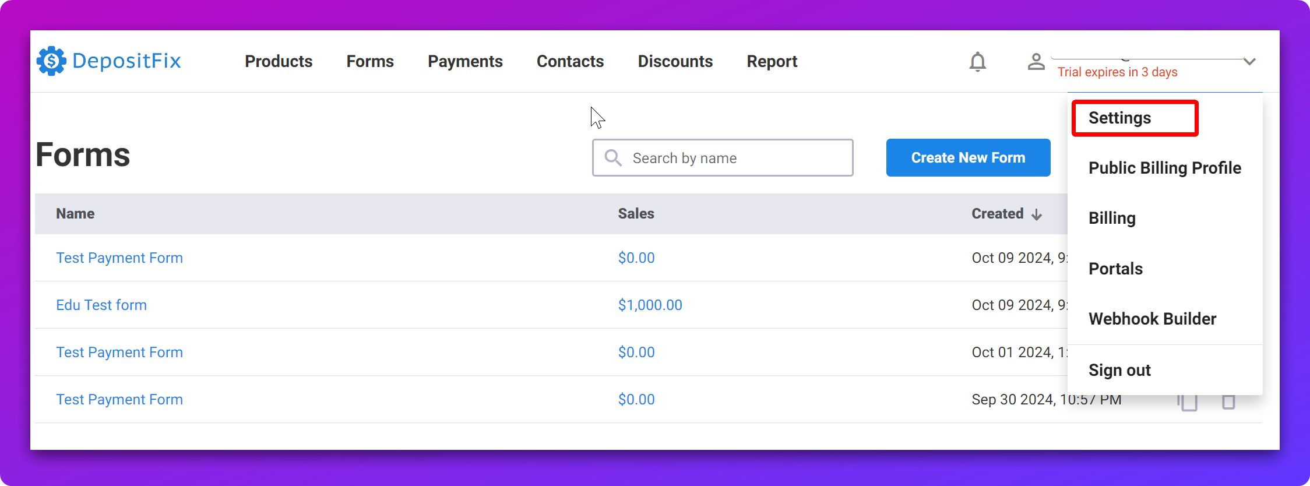Open notifications bell

pos(978,61)
